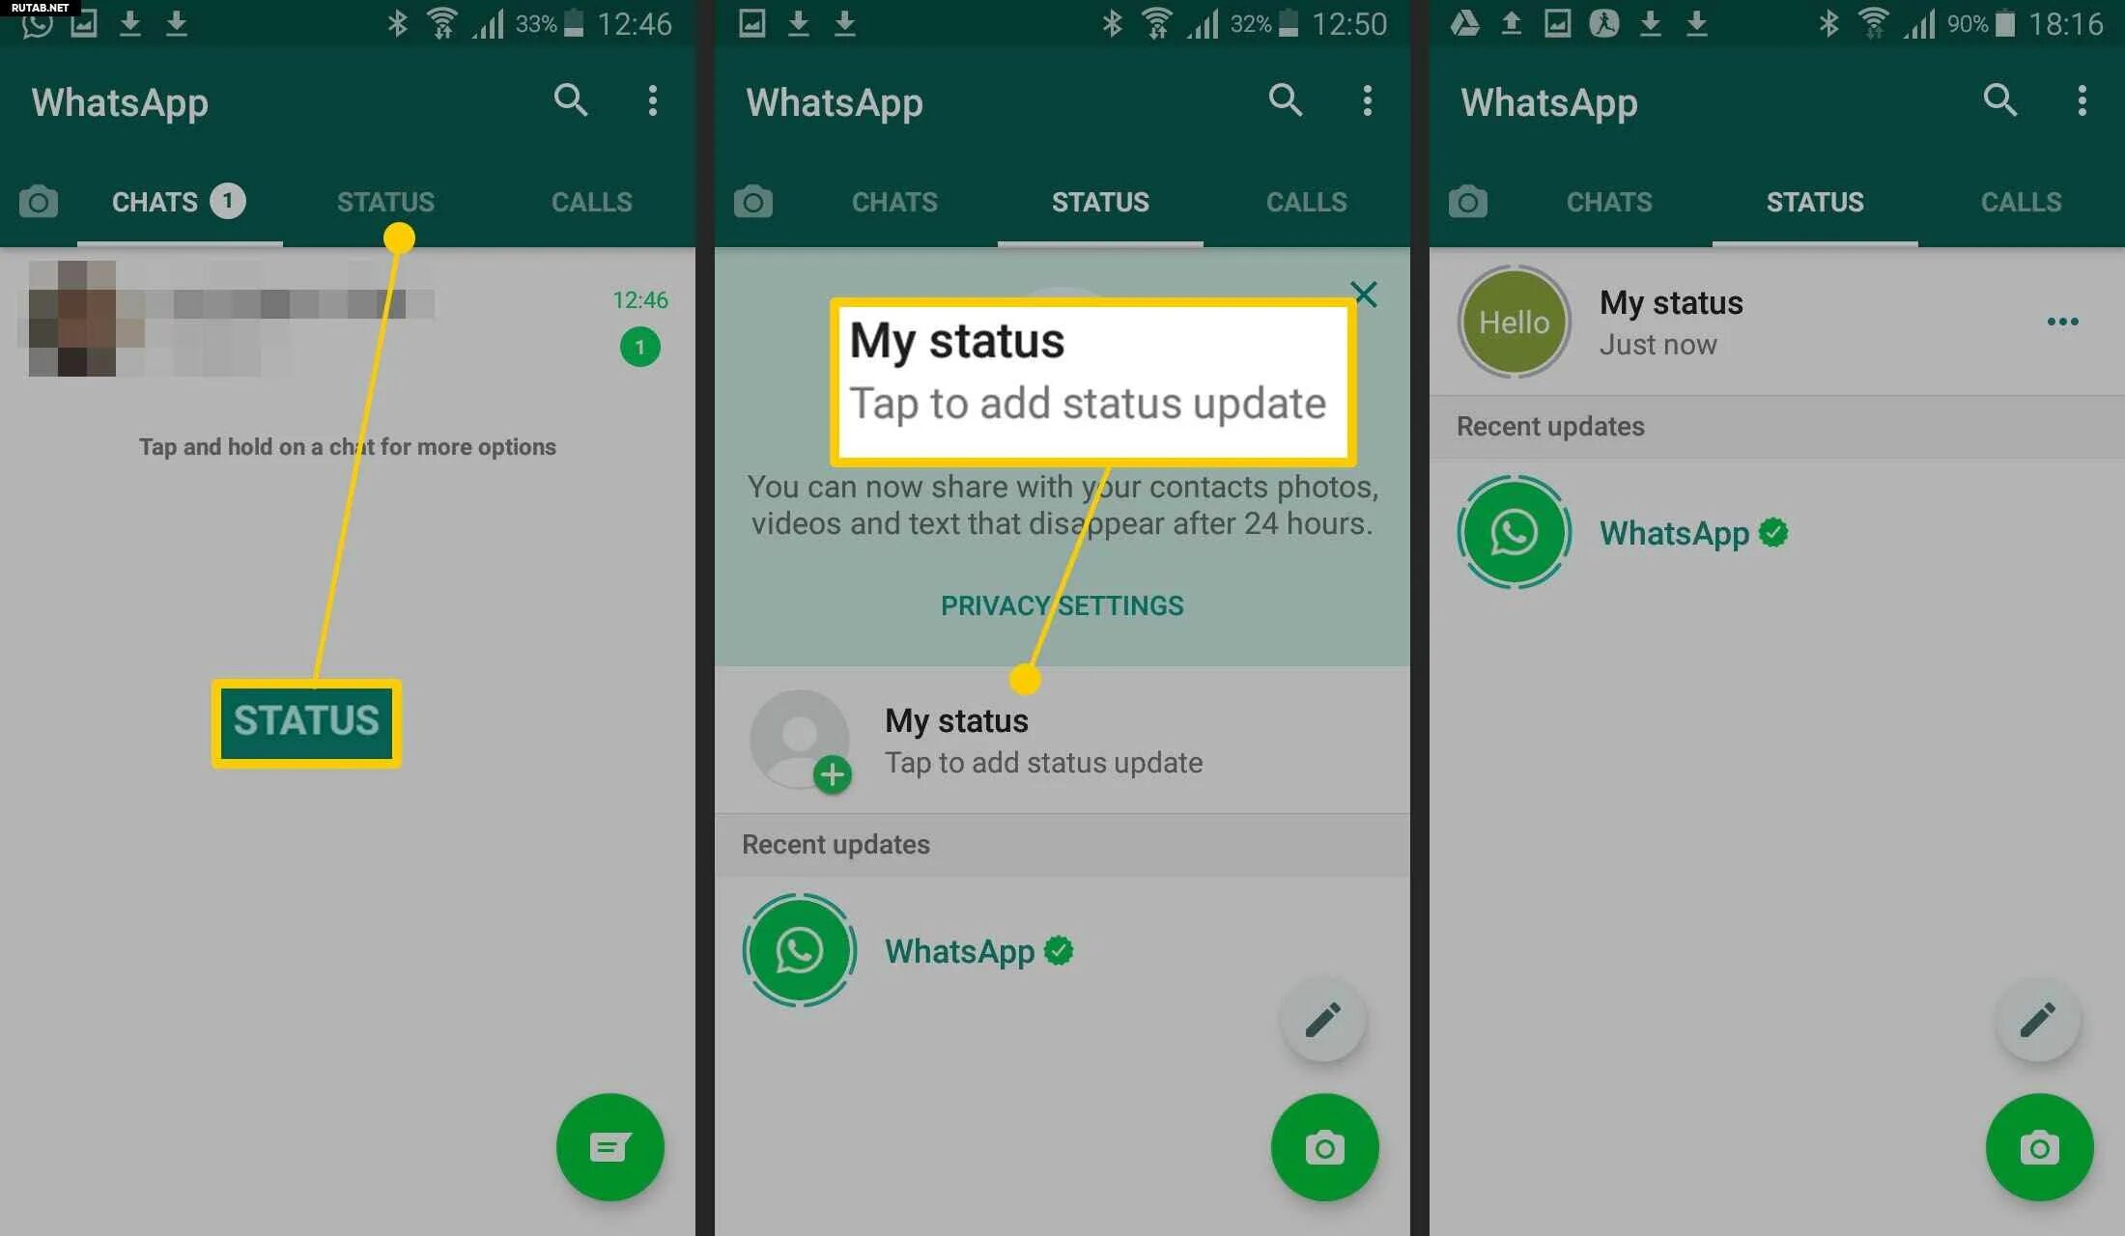
Task: Click the Hello status circle avatar
Action: tap(1515, 323)
